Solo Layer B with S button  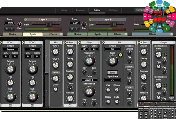77,29
